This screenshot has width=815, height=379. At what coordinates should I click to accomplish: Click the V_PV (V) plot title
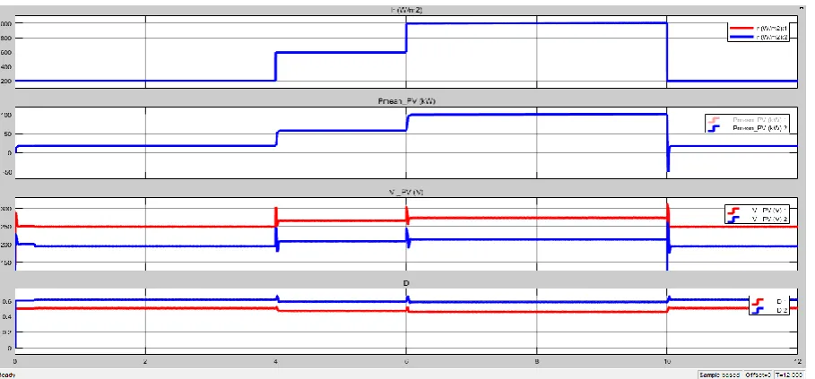(x=406, y=192)
